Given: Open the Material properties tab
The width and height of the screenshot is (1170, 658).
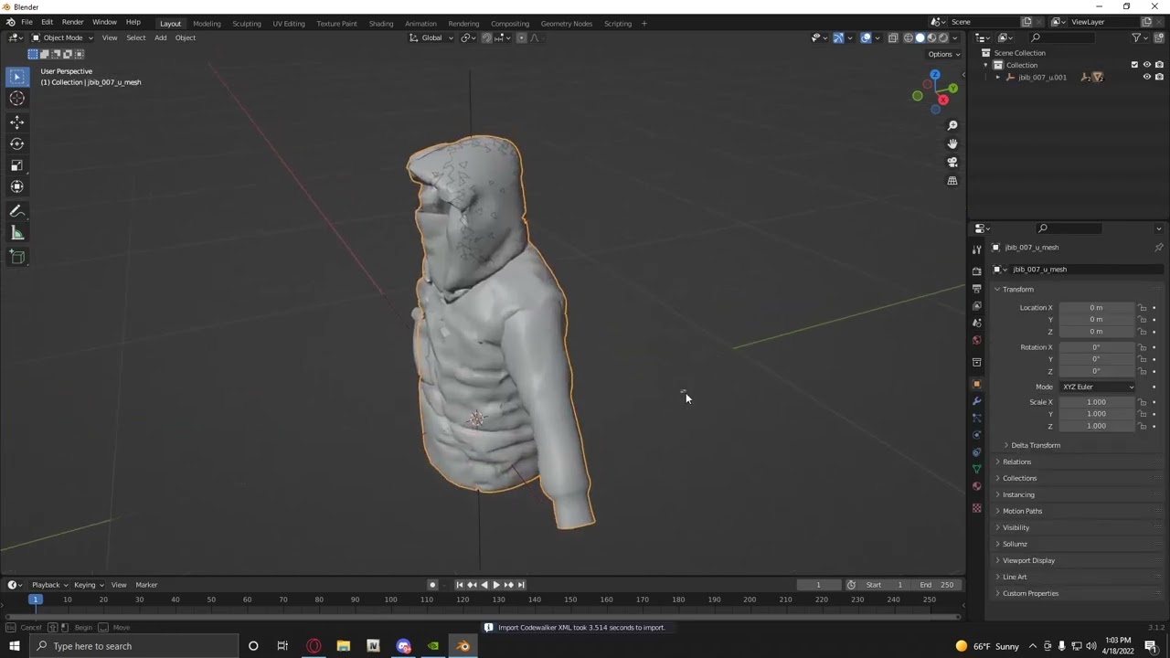Looking at the screenshot, I should (x=976, y=485).
